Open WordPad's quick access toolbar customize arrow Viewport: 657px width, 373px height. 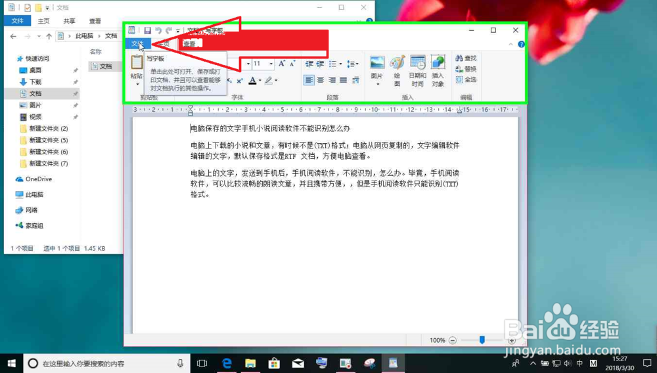tap(177, 31)
